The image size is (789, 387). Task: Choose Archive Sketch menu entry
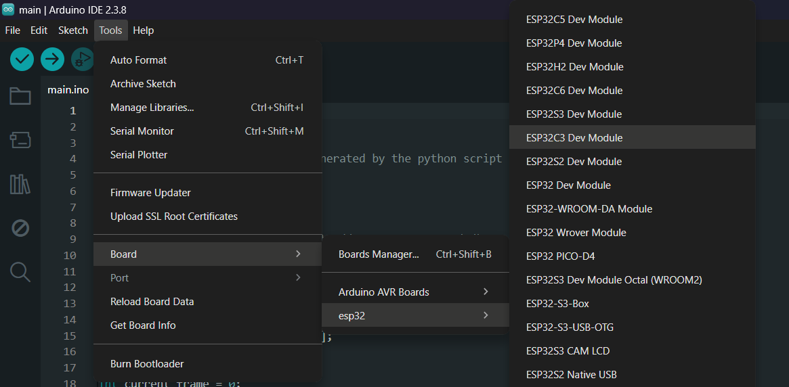207,84
